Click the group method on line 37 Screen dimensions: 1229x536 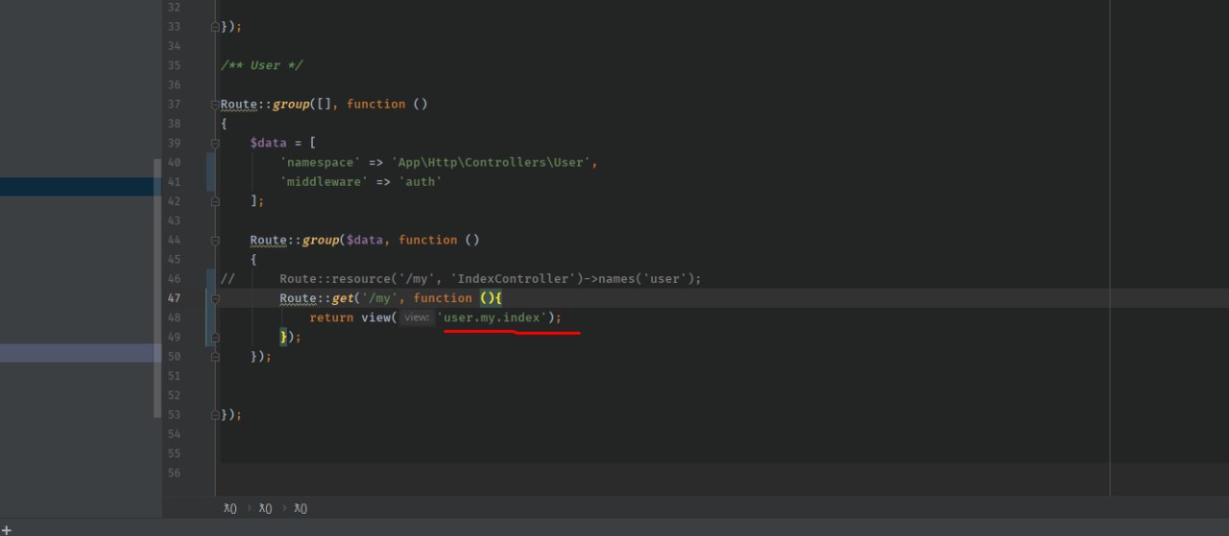coord(291,104)
